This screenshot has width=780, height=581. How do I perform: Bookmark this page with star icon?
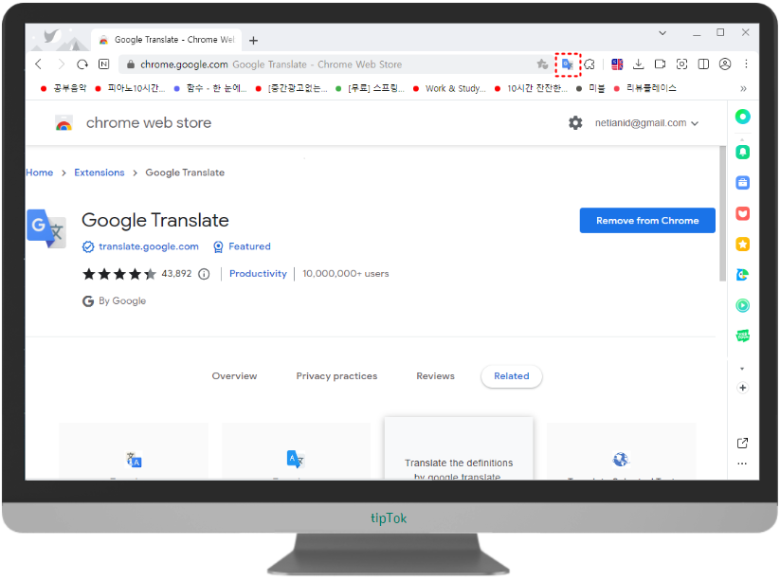pyautogui.click(x=542, y=64)
